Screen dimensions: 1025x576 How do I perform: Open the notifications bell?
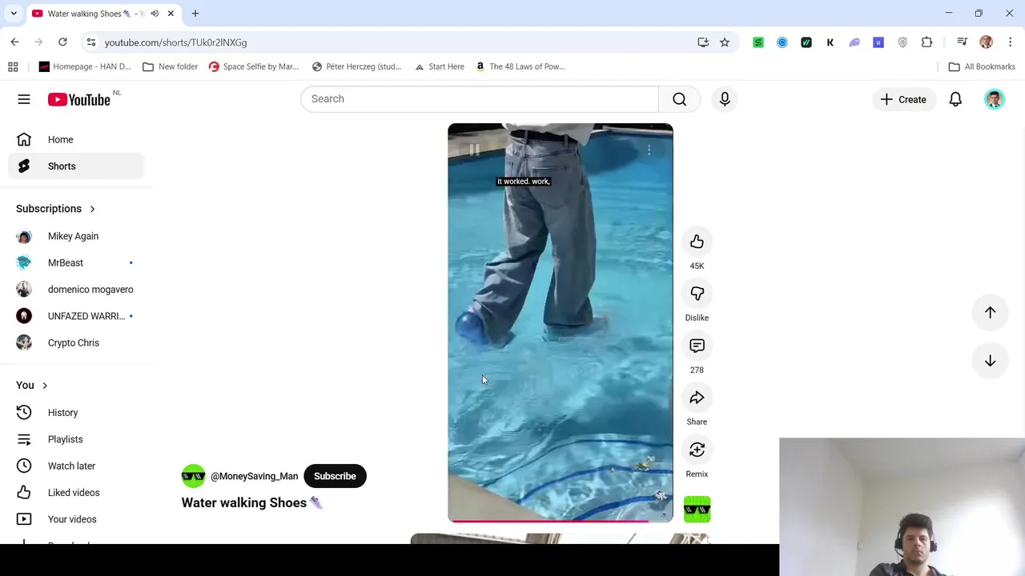click(955, 99)
